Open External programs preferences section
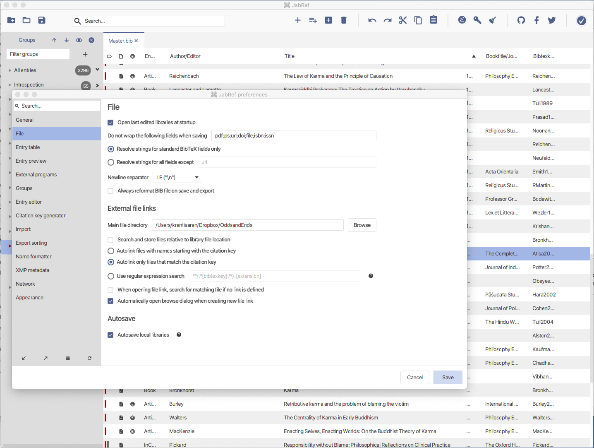Viewport: 594px width, 448px height. point(57,175)
